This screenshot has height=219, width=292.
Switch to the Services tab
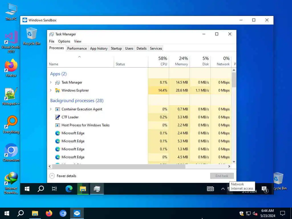[156, 48]
